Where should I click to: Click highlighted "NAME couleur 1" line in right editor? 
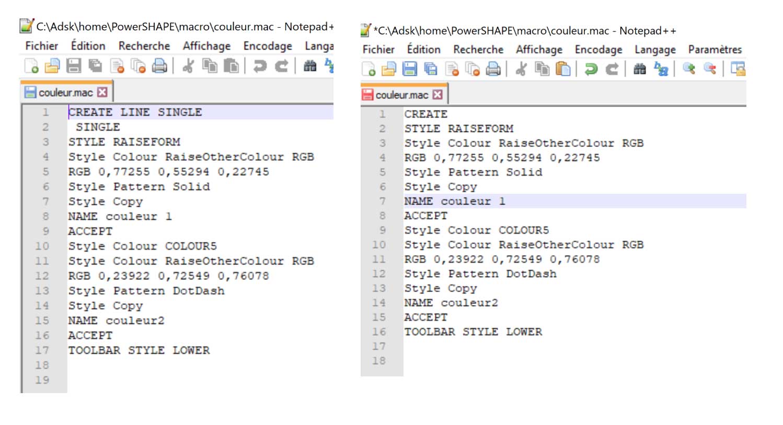(x=455, y=202)
